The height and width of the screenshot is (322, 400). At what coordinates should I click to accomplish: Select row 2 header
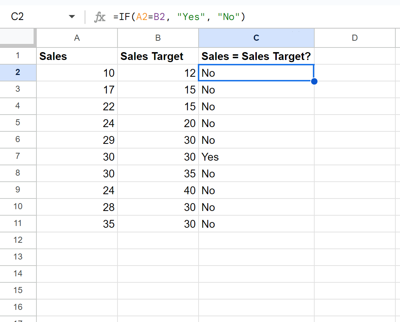click(18, 73)
